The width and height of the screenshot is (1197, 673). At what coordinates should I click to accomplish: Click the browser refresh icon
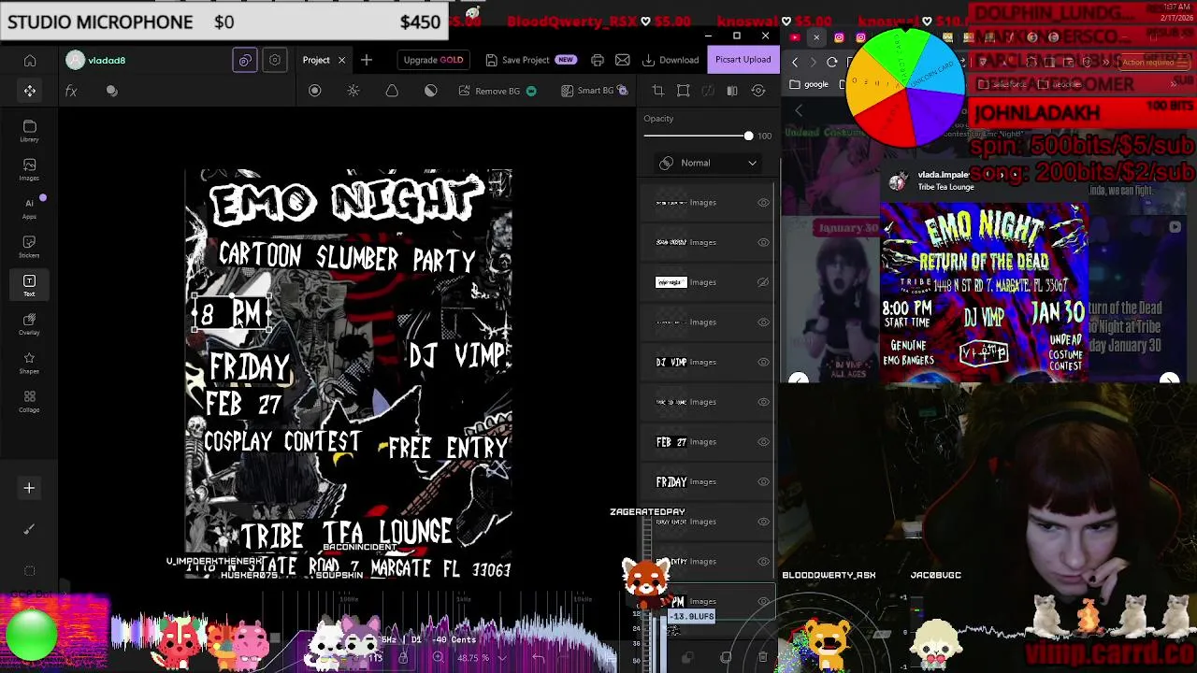(831, 62)
